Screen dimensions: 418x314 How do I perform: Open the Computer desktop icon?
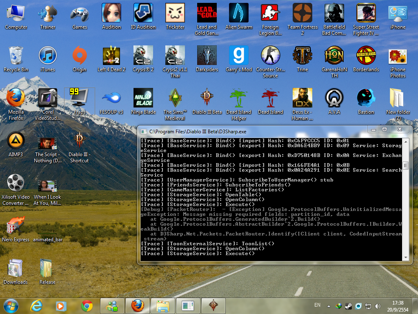16,16
